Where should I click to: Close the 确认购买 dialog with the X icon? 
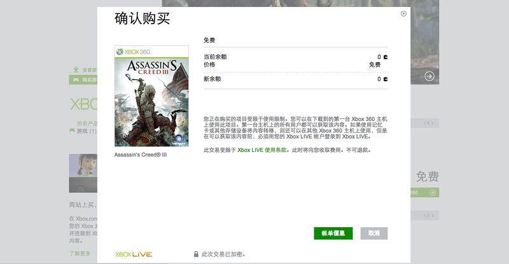403,13
